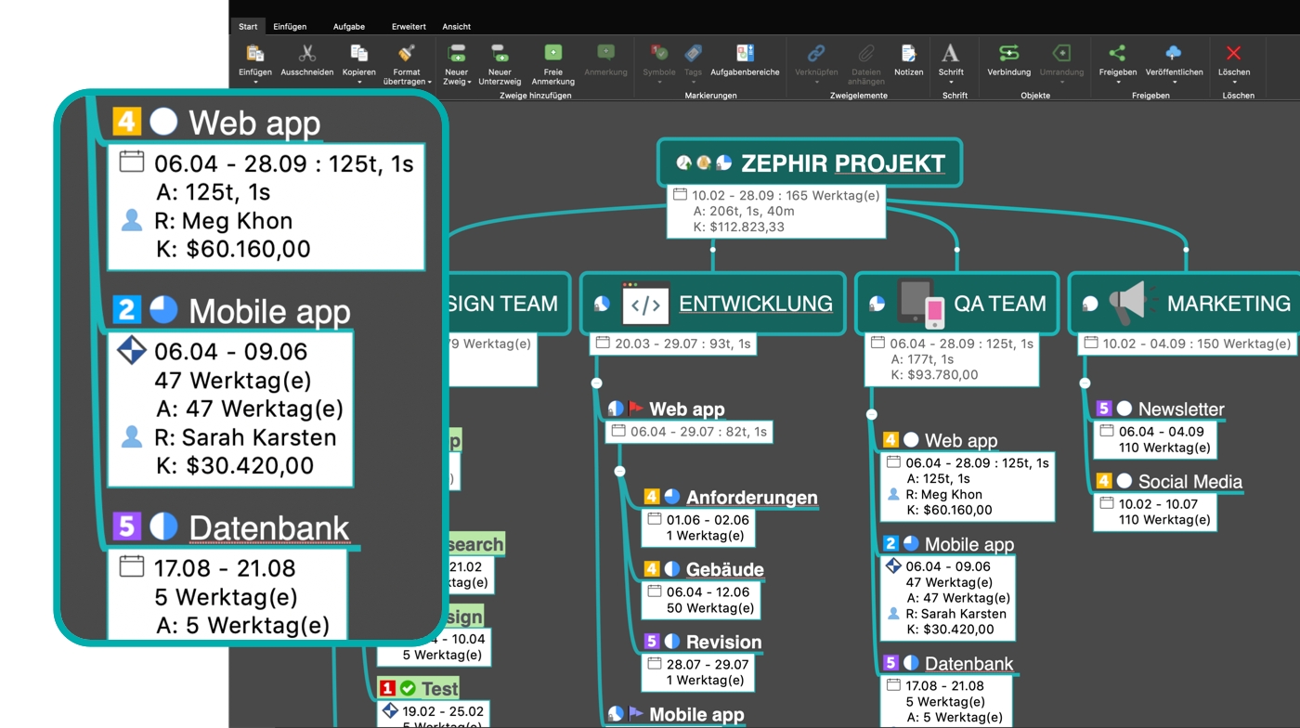The image size is (1300, 728).
Task: Open the Ansicht ribbon tab
Action: pyautogui.click(x=455, y=26)
